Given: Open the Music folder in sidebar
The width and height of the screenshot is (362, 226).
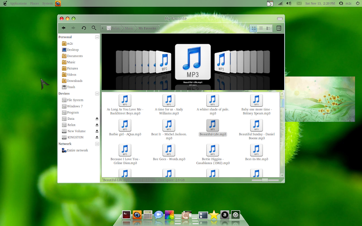Looking at the screenshot, I should 69,62.
